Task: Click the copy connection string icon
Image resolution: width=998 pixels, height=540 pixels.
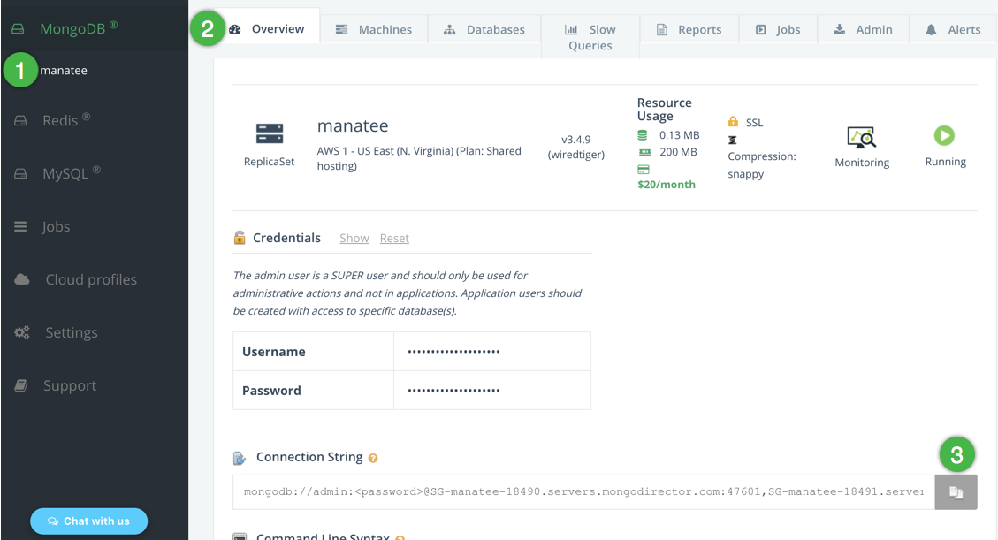Action: [x=956, y=492]
